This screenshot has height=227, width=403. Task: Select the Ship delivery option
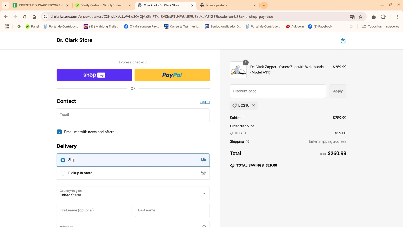133,160
